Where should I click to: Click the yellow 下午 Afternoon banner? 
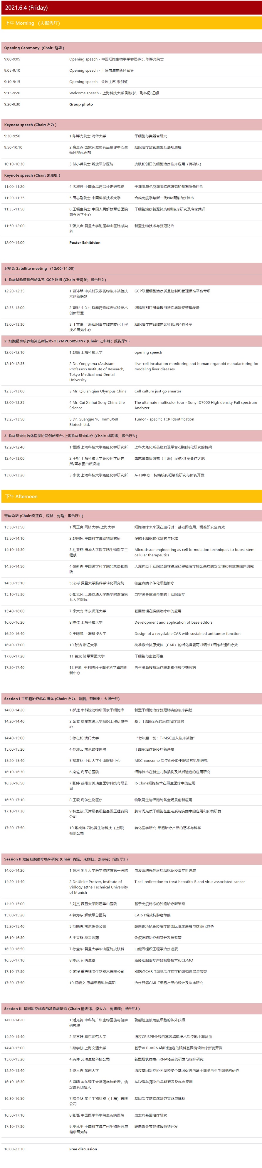[21, 496]
